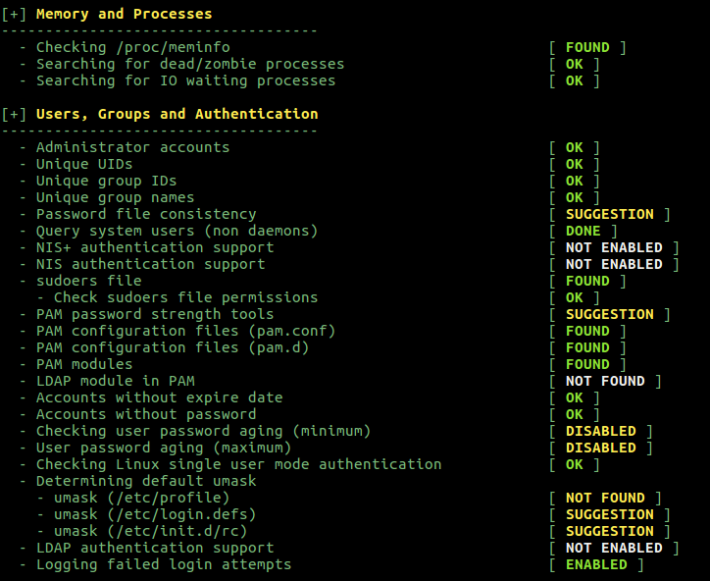Click FOUND status for /proc/meminfo
Viewport: 710px width, 581px height.
click(587, 47)
